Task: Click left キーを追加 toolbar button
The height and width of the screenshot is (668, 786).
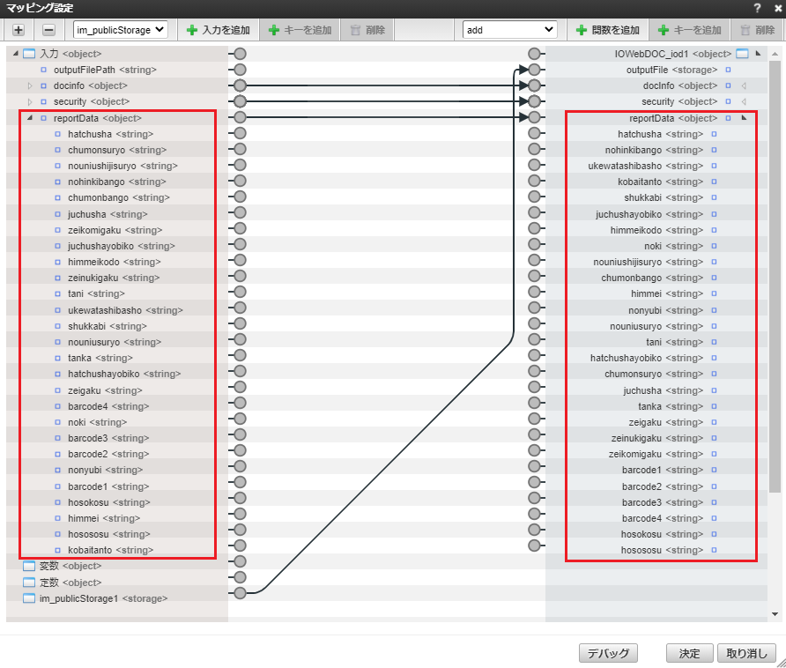Action: coord(300,30)
